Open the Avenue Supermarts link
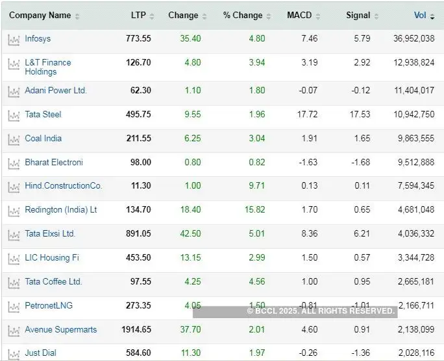 point(61,330)
